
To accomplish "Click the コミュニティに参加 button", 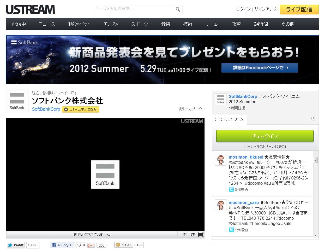I will pyautogui.click(x=81, y=109).
